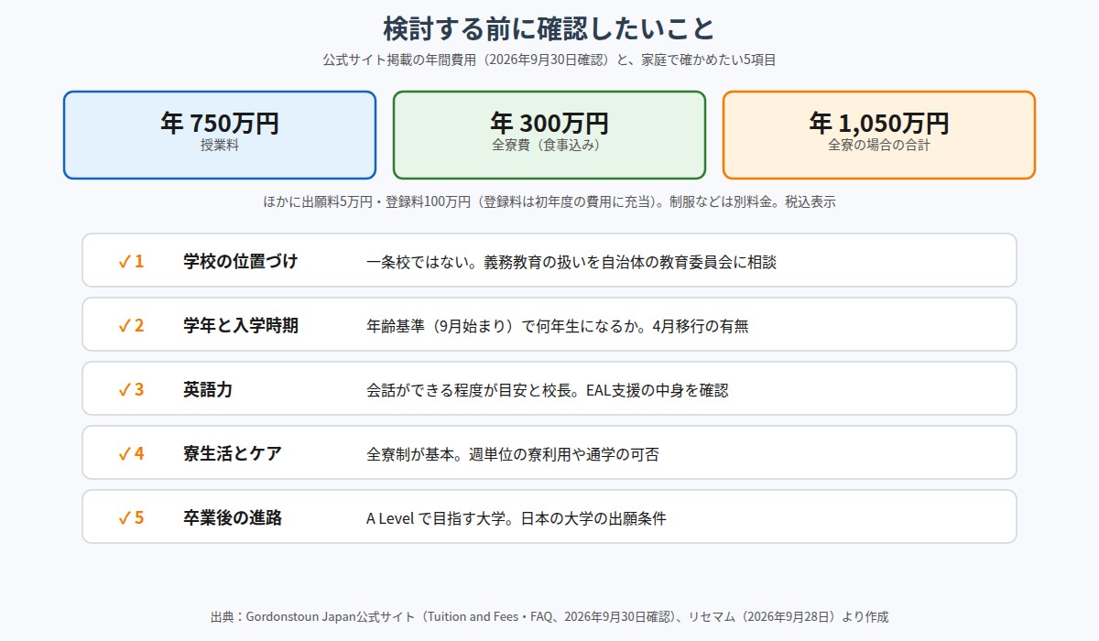This screenshot has width=1099, height=641.
Task: Click the 全寮費（食事込み） label
Action: (549, 145)
